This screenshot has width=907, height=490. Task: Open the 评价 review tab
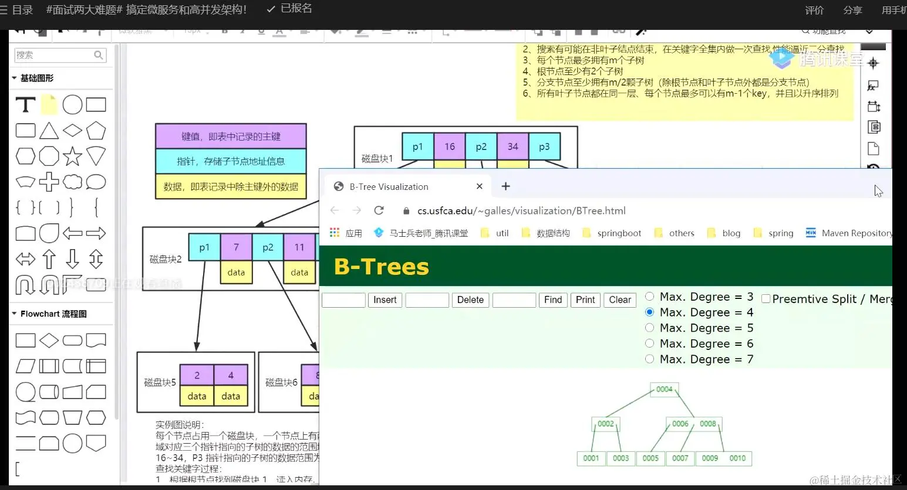coord(814,10)
